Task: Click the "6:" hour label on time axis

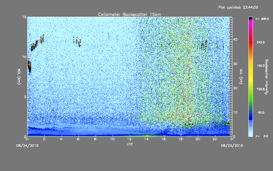Action: 78,139
